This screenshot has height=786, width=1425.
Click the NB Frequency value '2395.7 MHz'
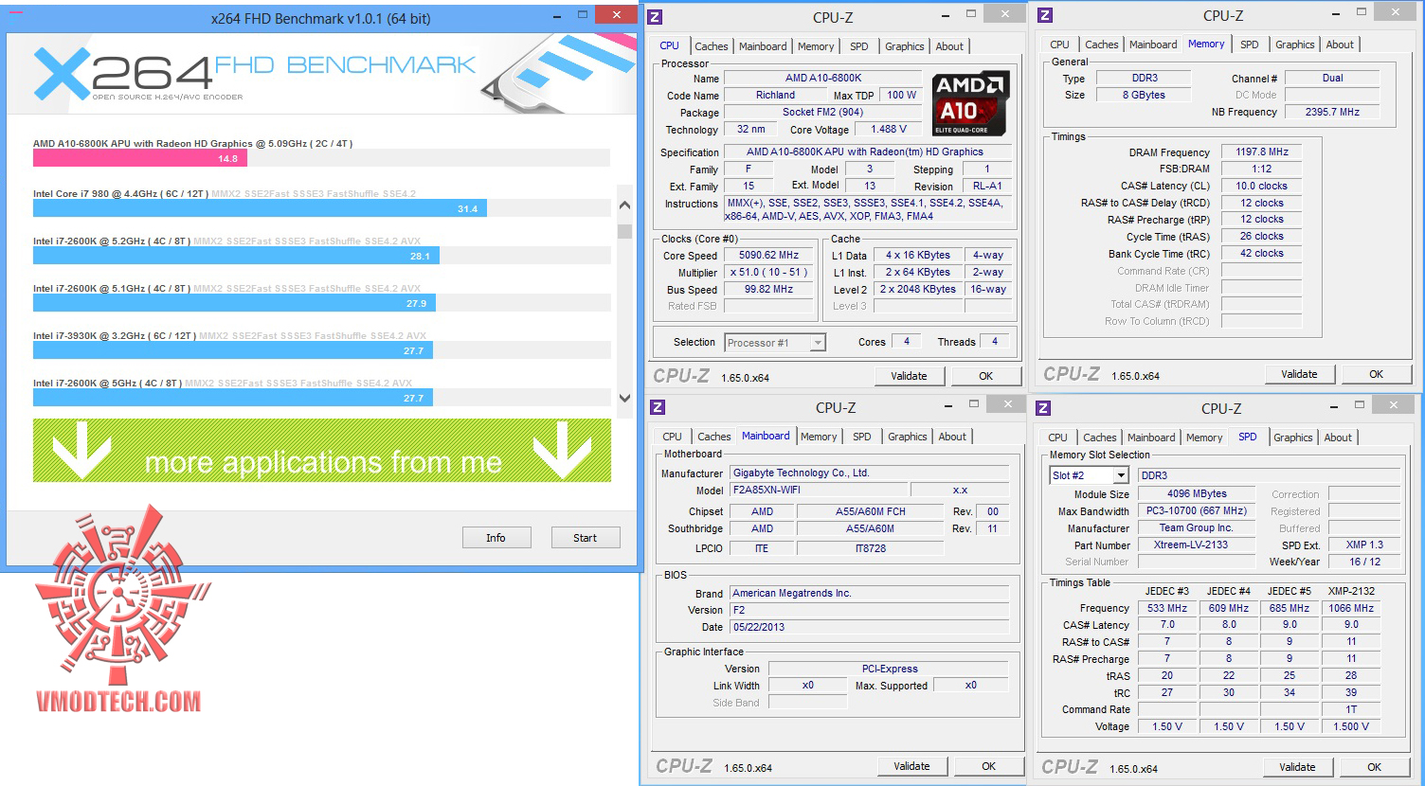pos(1332,112)
